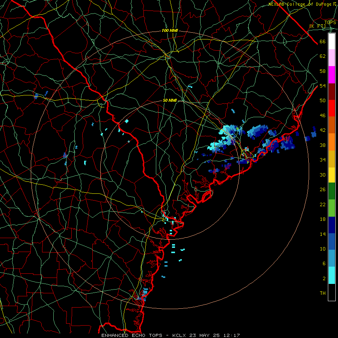Click the dark green legend band
Image resolution: width=338 pixels, height=338 pixels.
pos(332,191)
